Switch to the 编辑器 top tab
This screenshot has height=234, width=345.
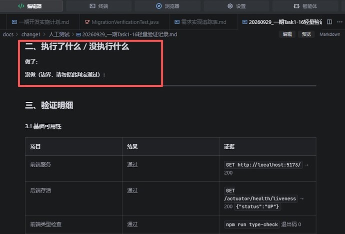click(x=31, y=6)
